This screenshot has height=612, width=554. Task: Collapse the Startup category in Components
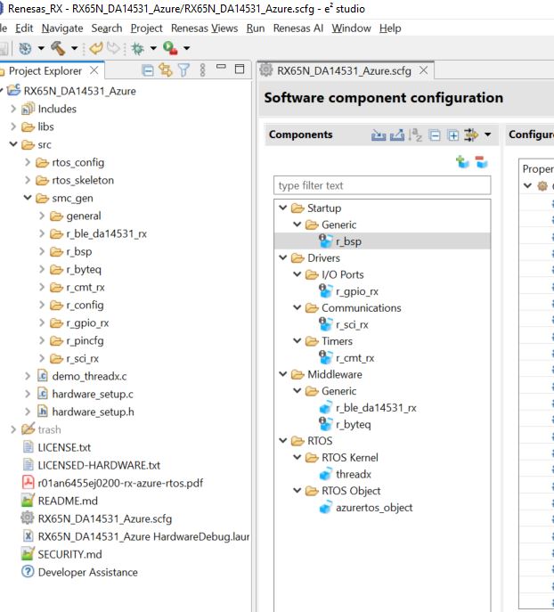click(x=283, y=208)
